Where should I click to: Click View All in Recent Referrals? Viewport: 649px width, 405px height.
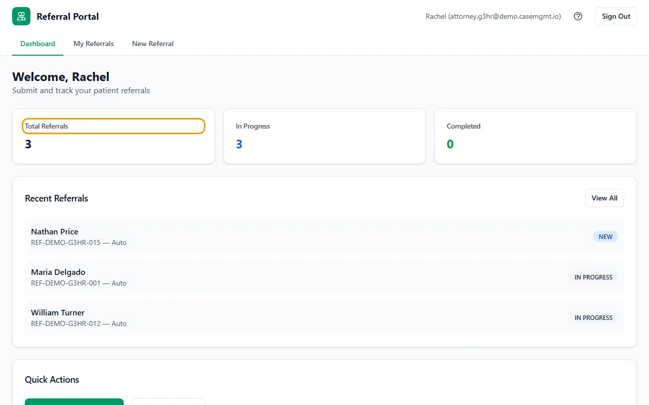pyautogui.click(x=604, y=198)
